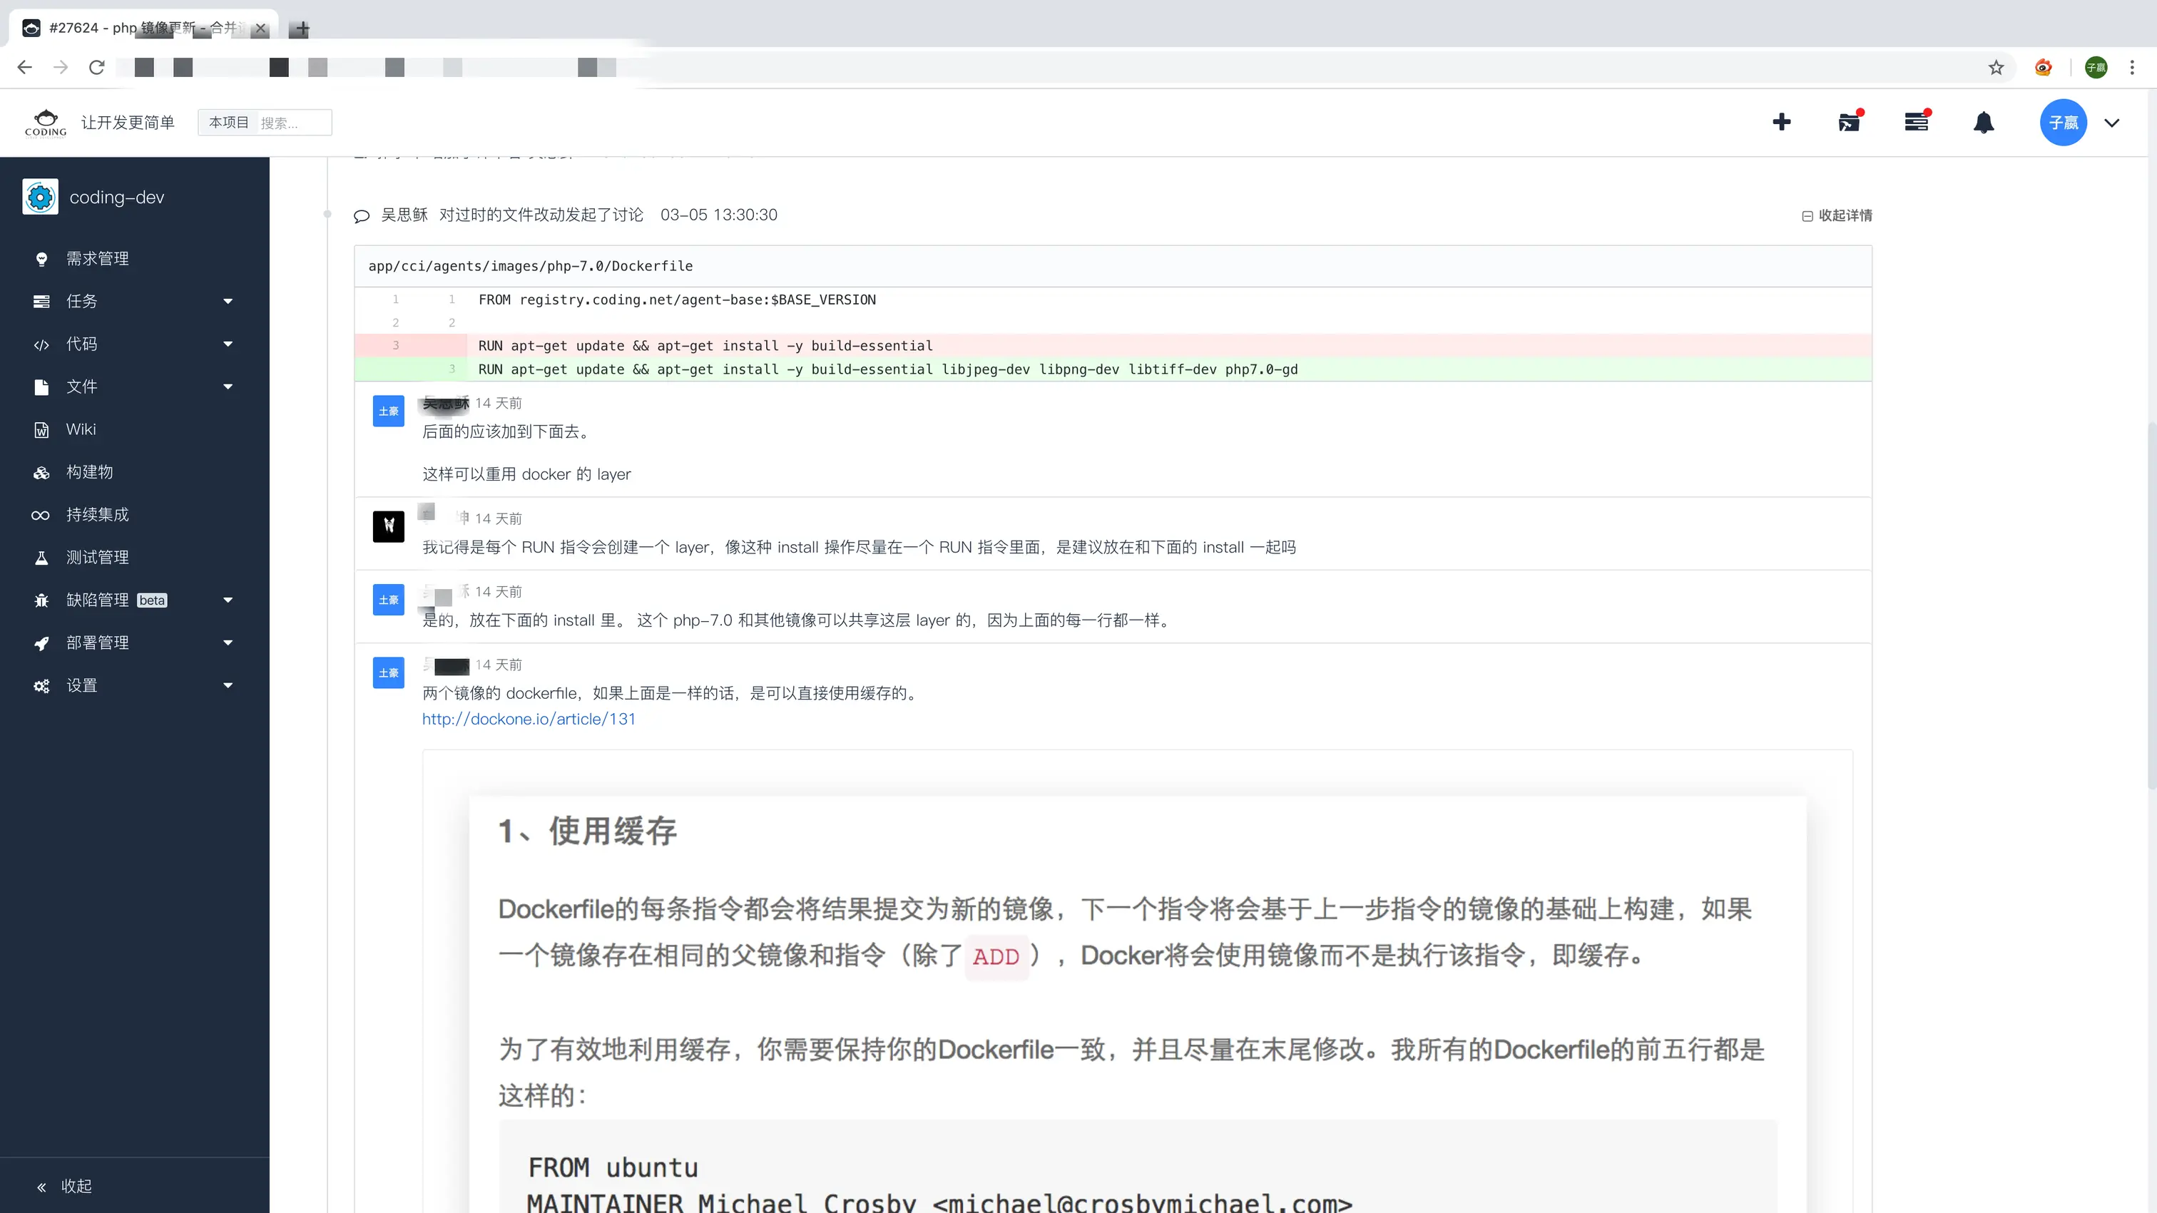This screenshot has width=2157, height=1213.
Task: Click the task list icon with red dot
Action: pyautogui.click(x=1916, y=122)
